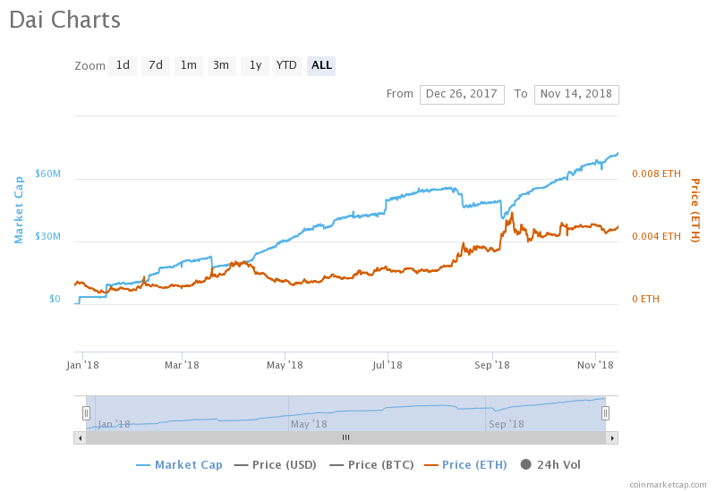This screenshot has height=492, width=716.
Task: Click the May '18 x-axis label
Action: tap(285, 365)
